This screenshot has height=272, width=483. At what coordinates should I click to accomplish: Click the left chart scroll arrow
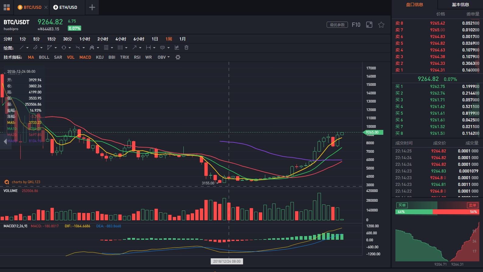coord(5,141)
